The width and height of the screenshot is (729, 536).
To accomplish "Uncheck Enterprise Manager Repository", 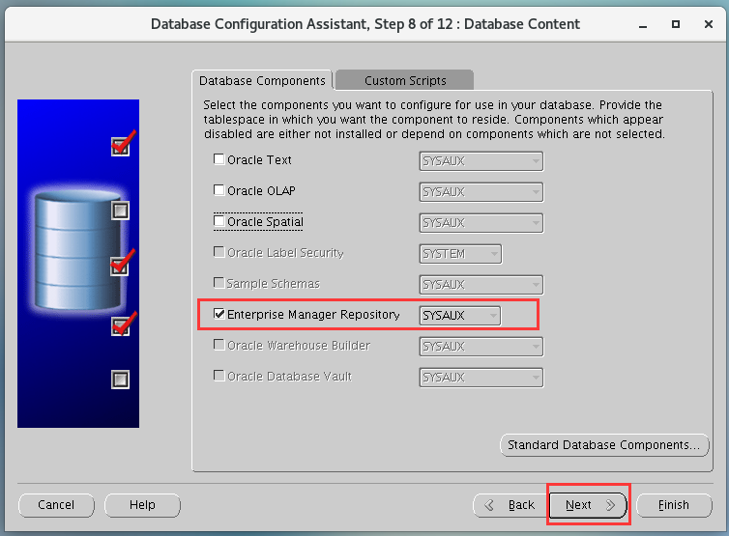I will pyautogui.click(x=219, y=314).
